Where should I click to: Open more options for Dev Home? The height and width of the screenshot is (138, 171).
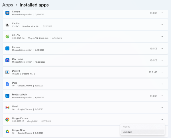[x=162, y=60]
